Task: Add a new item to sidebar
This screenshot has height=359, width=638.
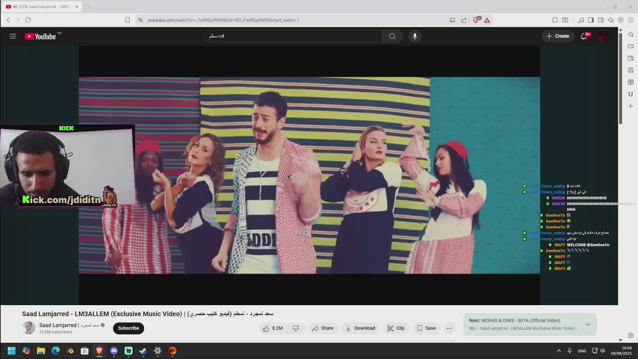Action: pos(631,106)
